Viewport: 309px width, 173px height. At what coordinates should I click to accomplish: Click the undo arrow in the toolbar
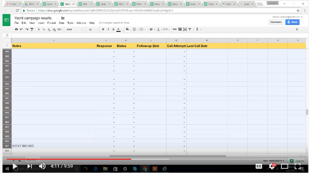click(21, 29)
